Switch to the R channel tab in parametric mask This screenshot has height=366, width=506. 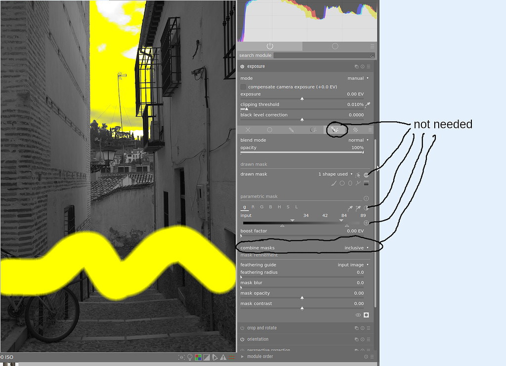click(x=253, y=207)
